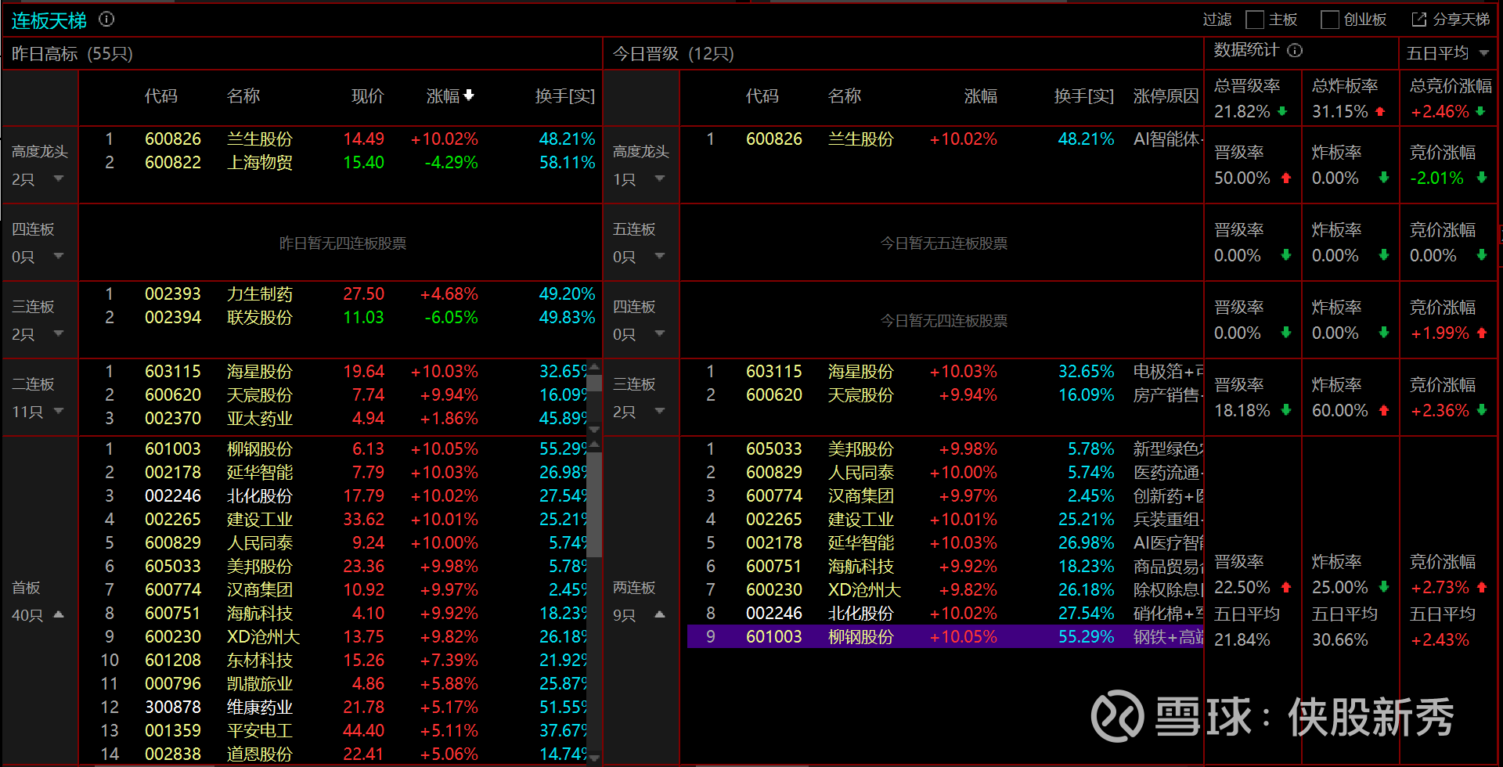
Task: Select the 亚太药业 row
Action: (x=334, y=419)
